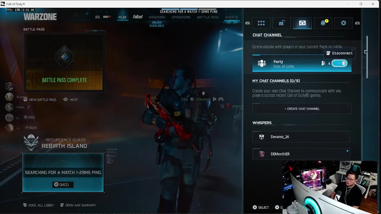
Task: Select the Party chat channel row
Action: pos(302,63)
